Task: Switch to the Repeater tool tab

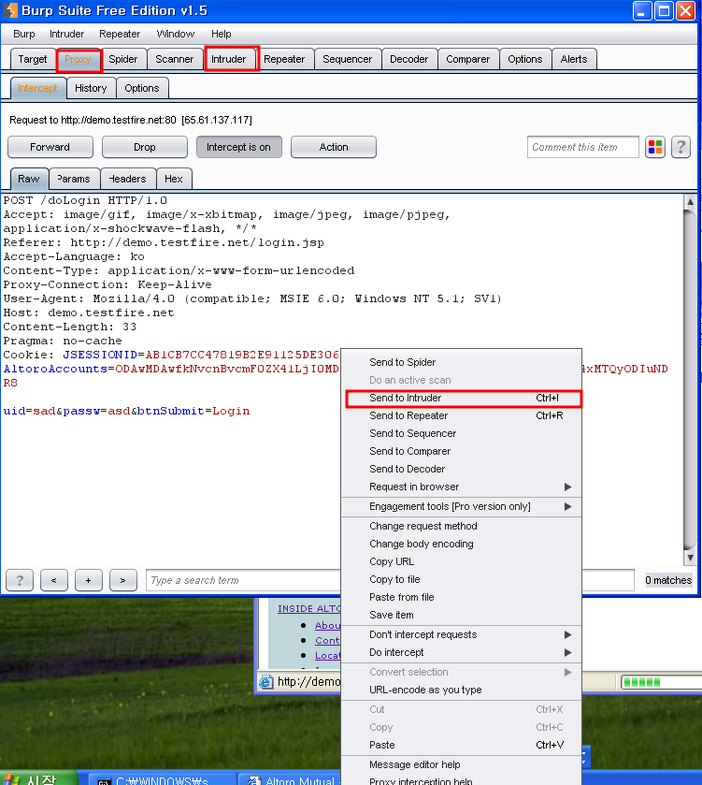Action: [x=284, y=59]
